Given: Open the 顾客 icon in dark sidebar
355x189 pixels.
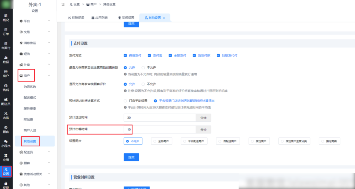Looking at the screenshot, I should point(6,130).
